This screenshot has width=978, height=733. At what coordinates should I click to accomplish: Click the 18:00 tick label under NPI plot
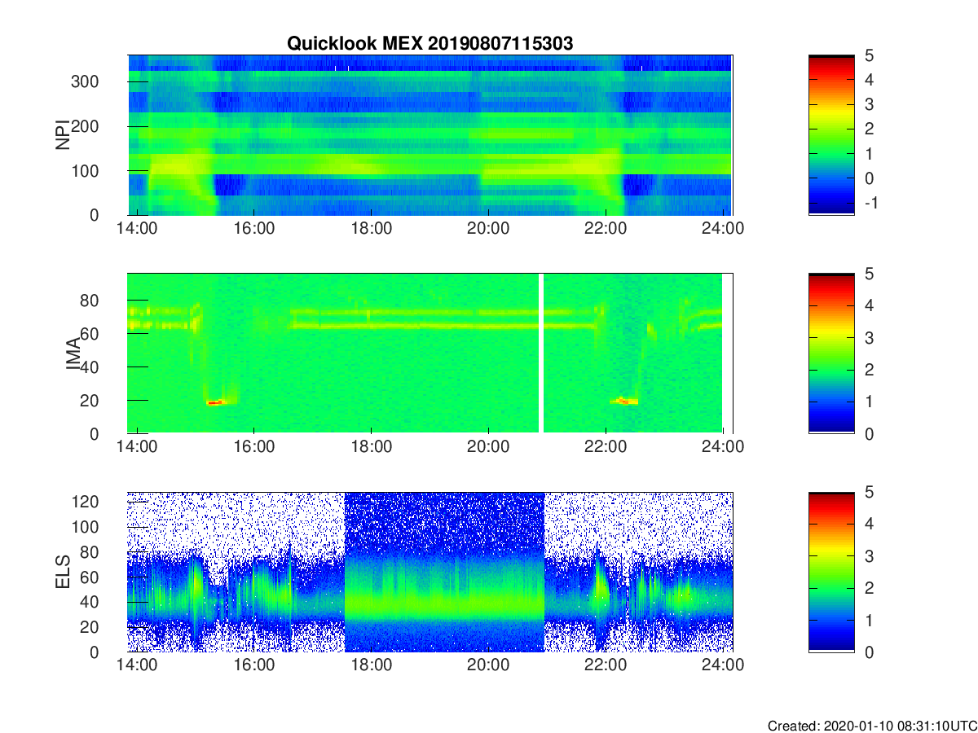(x=372, y=229)
